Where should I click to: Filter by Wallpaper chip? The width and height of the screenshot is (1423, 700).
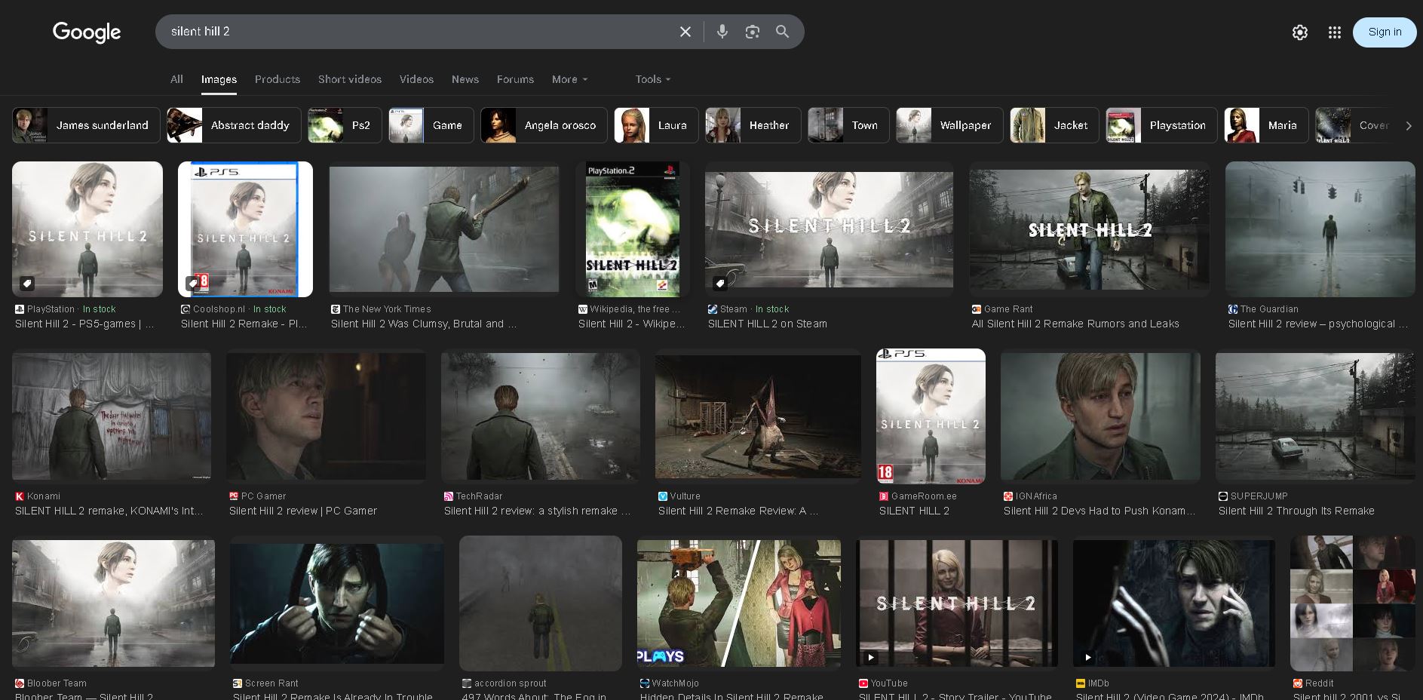click(x=949, y=125)
